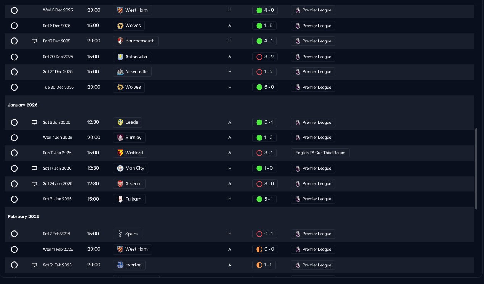Collapse the January 2026 month section
Image resolution: width=484 pixels, height=284 pixels.
[23, 105]
